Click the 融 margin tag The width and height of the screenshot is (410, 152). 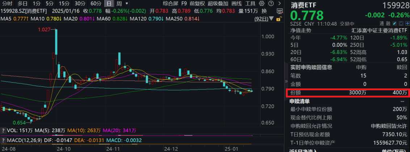(x=388, y=23)
